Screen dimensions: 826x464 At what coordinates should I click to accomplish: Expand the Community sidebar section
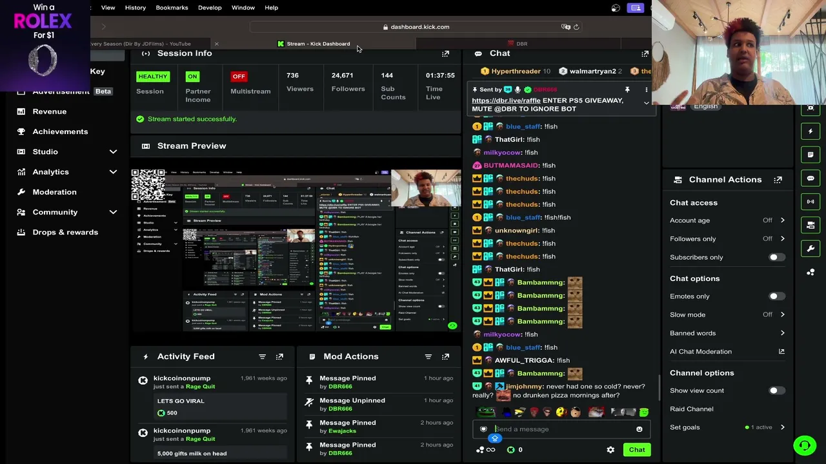[x=113, y=212]
